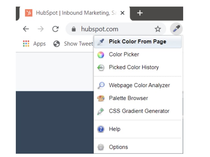Reload the hubspot.com page
Viewport: 210px width, 157px height.
[x=55, y=29]
